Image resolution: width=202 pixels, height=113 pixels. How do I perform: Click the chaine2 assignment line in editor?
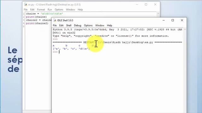click(x=39, y=20)
